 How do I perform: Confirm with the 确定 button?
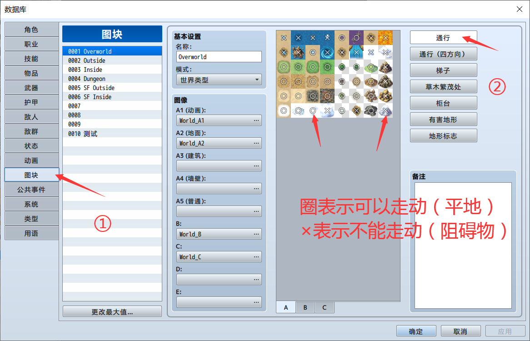click(416, 331)
